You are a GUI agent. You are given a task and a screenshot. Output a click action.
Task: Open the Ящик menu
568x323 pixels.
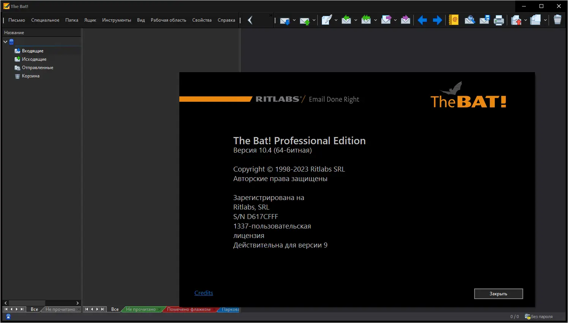point(90,20)
